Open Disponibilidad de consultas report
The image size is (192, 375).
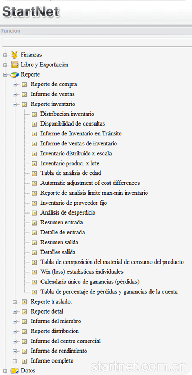click(73, 124)
